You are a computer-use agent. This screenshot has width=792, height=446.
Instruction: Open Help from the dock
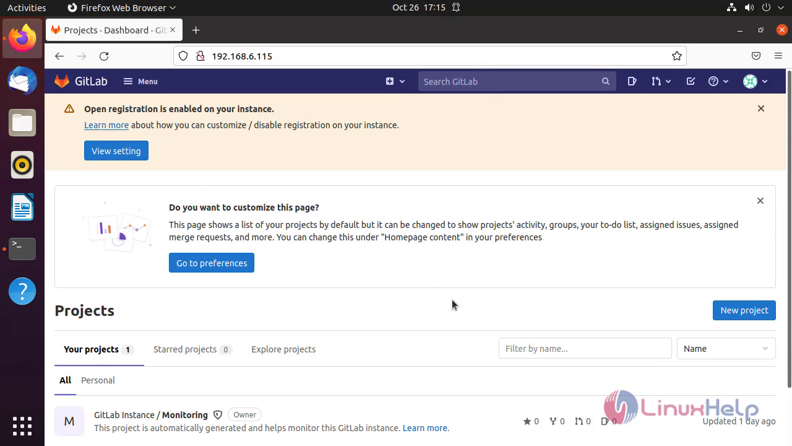click(x=22, y=291)
